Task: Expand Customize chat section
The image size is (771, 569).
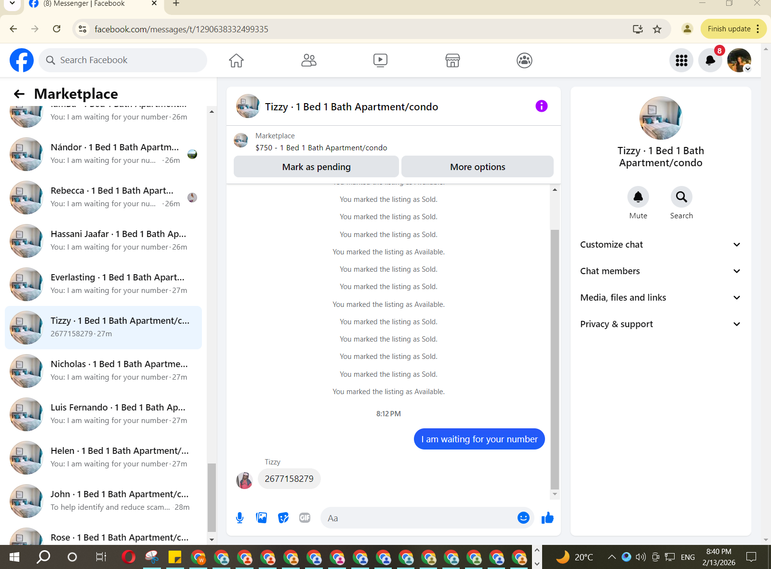Action: coord(660,244)
